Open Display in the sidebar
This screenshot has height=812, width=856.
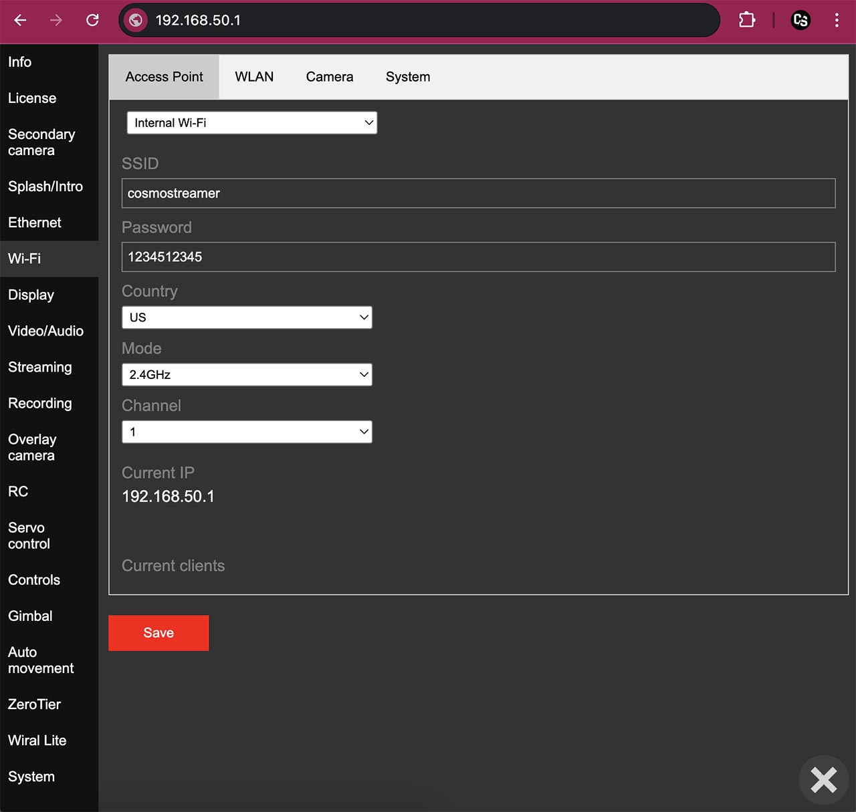[49, 295]
